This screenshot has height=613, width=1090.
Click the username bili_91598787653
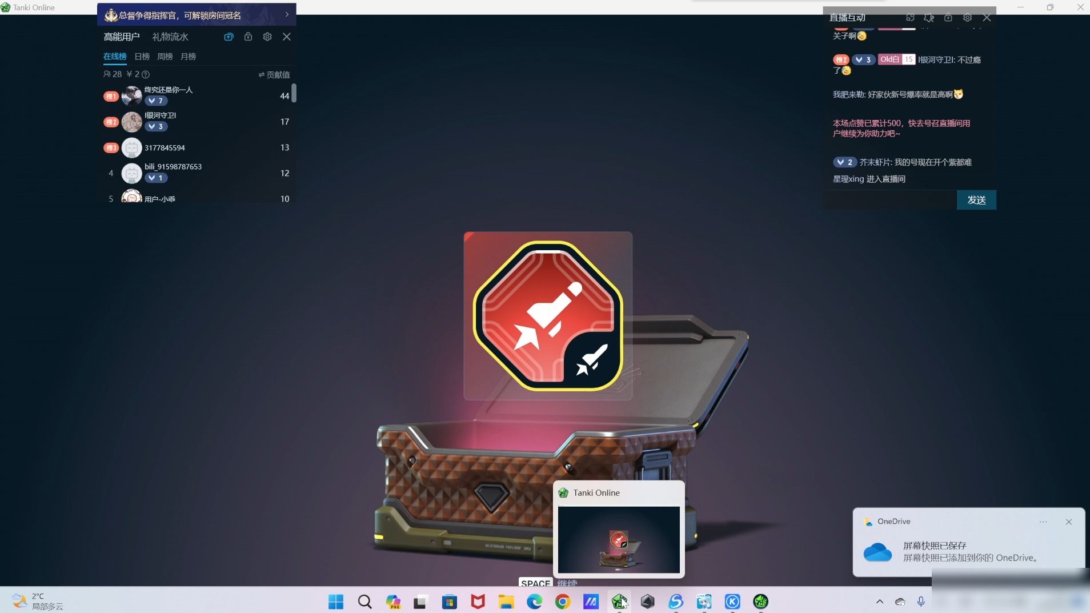coord(173,166)
